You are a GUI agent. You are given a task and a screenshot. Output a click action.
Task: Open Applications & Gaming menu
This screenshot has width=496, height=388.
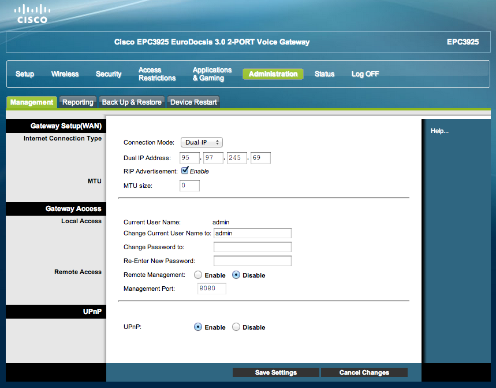(212, 74)
